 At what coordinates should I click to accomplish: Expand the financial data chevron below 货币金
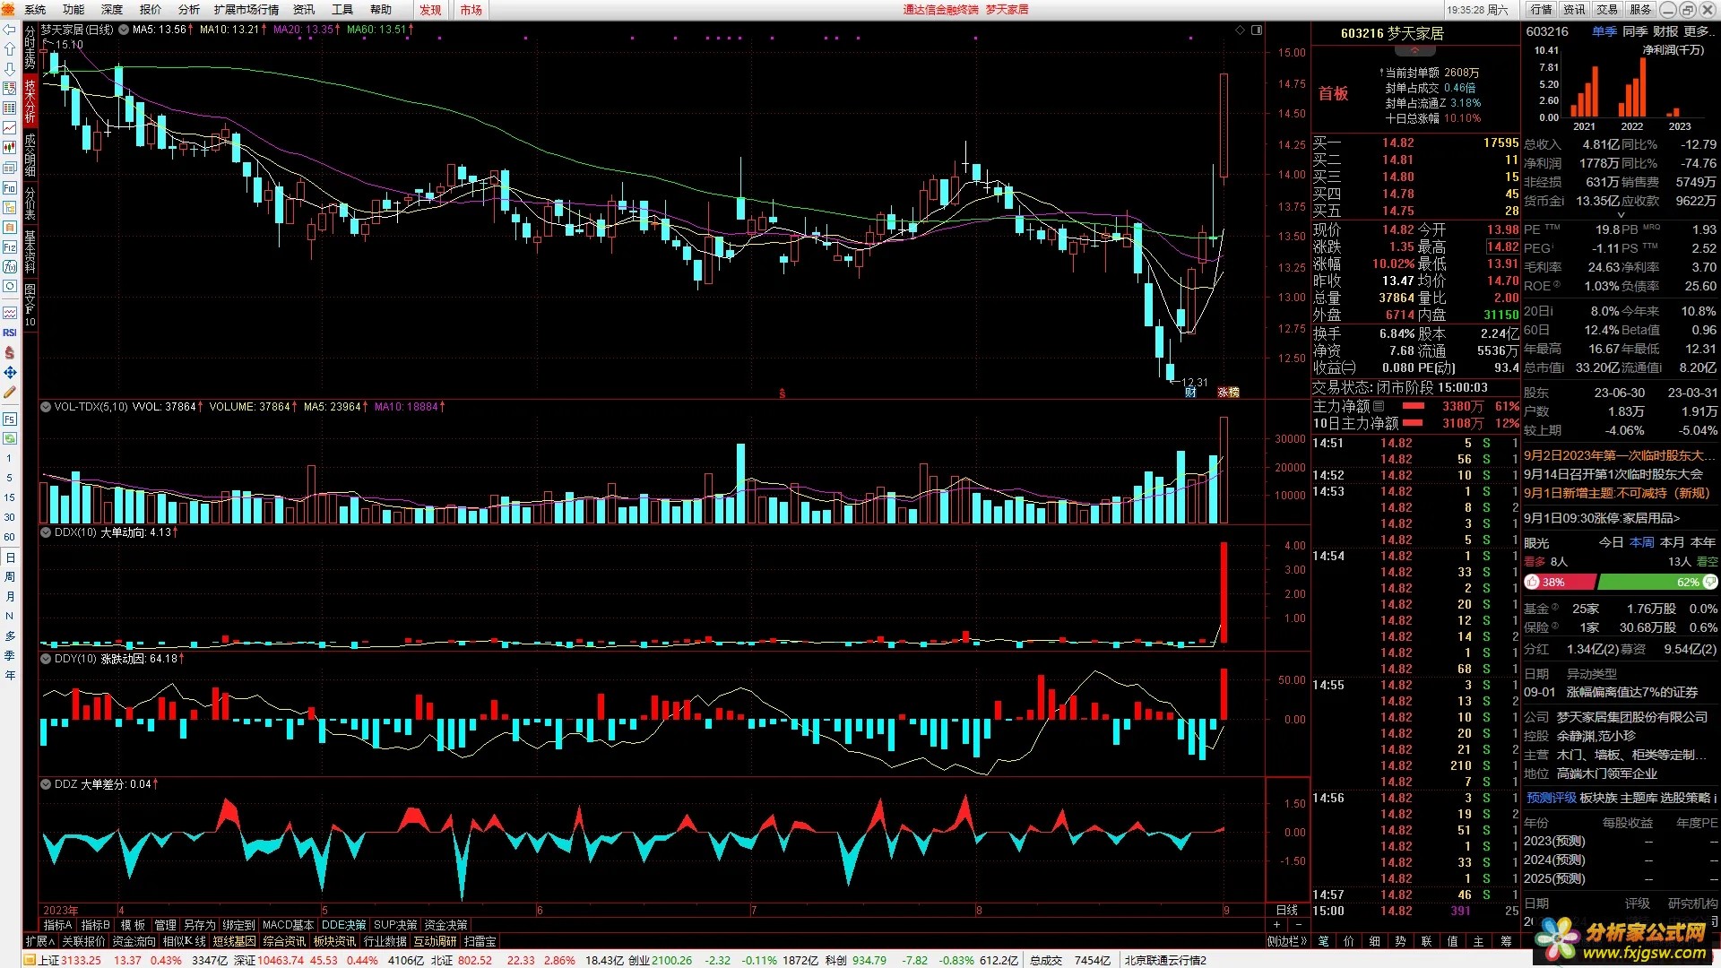coord(1620,215)
